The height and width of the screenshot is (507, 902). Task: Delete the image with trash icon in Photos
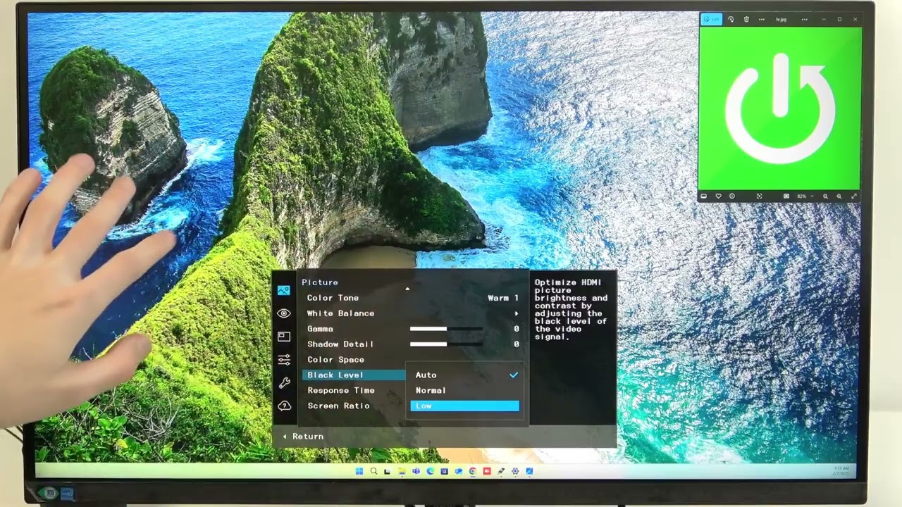pos(746,19)
